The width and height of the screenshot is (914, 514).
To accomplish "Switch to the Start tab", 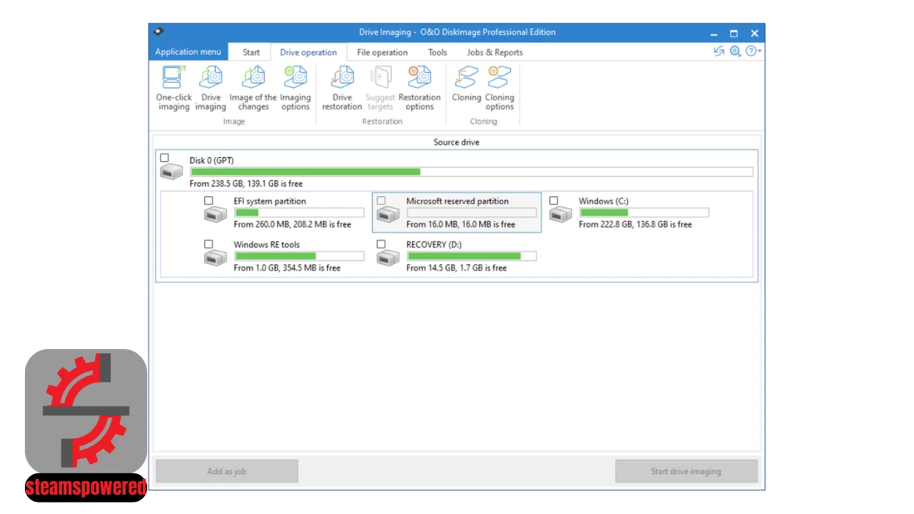I will click(x=251, y=52).
